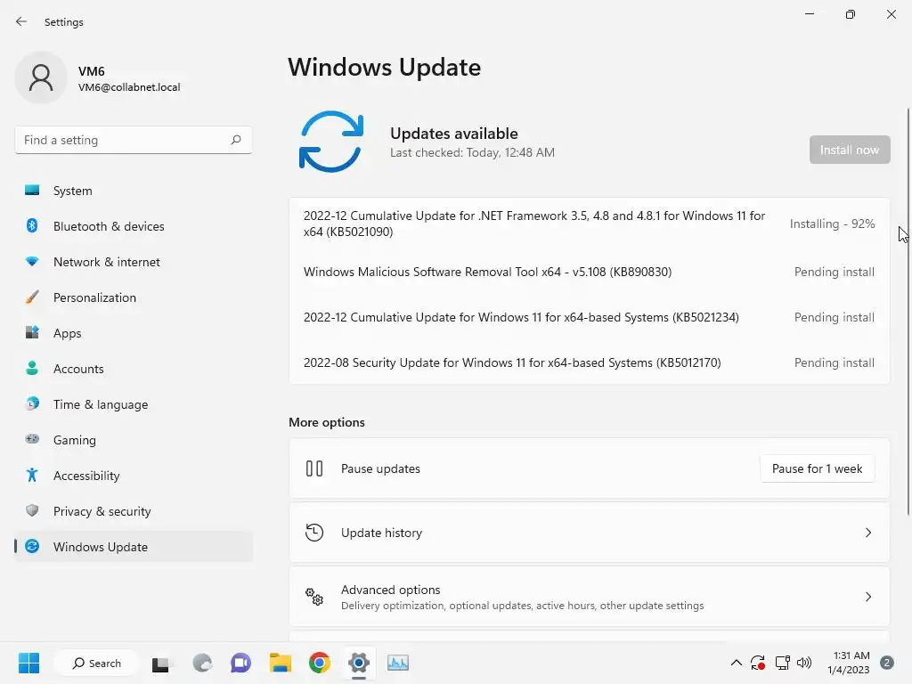Open Bluetooth & devices category
The height and width of the screenshot is (684, 912).
click(x=134, y=226)
